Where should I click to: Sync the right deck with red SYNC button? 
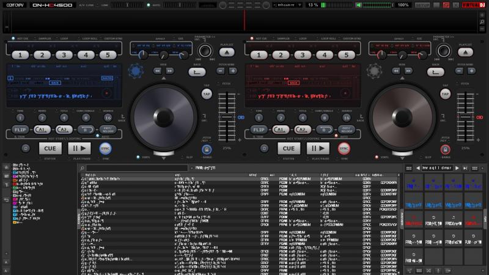[x=344, y=148]
